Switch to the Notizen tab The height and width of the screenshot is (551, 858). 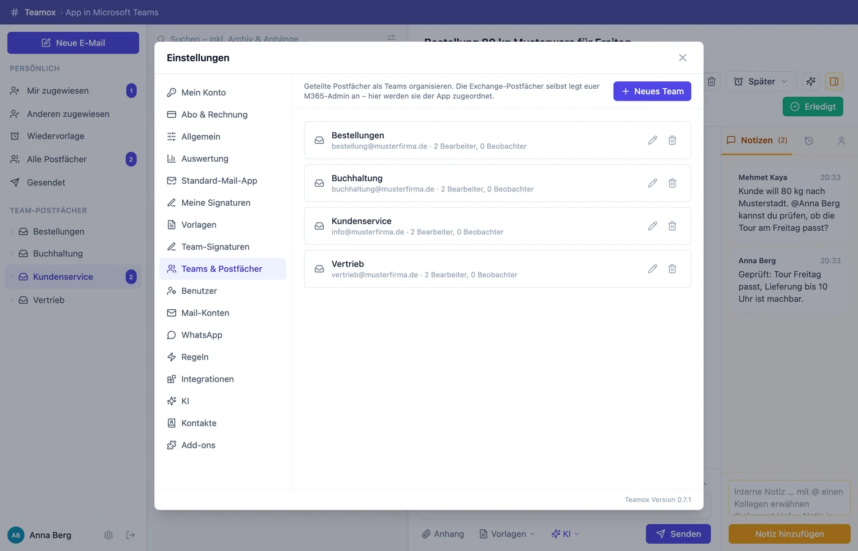coord(757,140)
